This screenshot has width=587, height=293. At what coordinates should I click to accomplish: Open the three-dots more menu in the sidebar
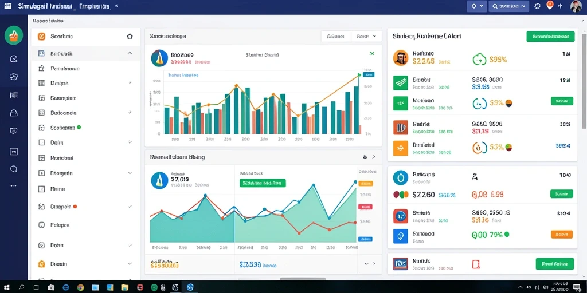[14, 185]
